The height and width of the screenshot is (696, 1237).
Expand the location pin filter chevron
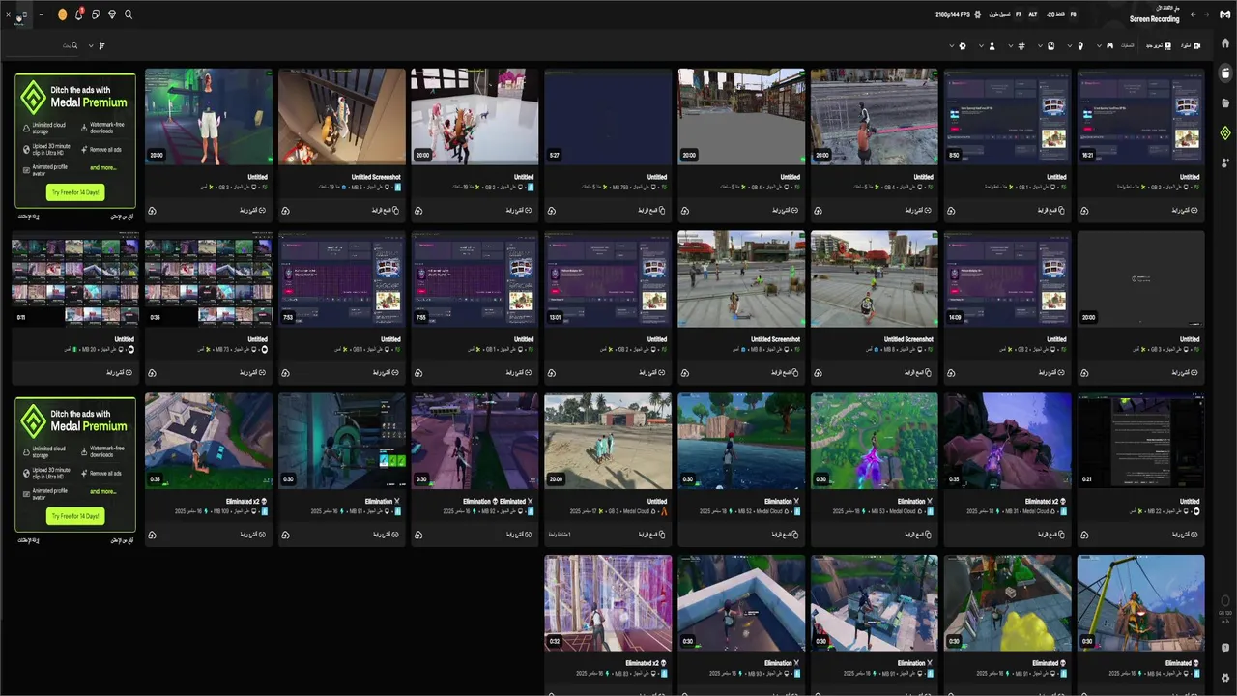pos(1070,45)
